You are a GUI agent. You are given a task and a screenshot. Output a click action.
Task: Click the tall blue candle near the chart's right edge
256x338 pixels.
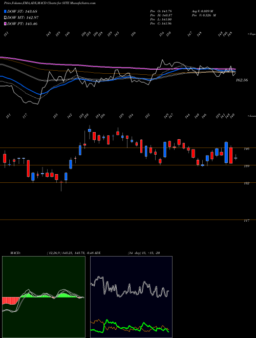226,152
